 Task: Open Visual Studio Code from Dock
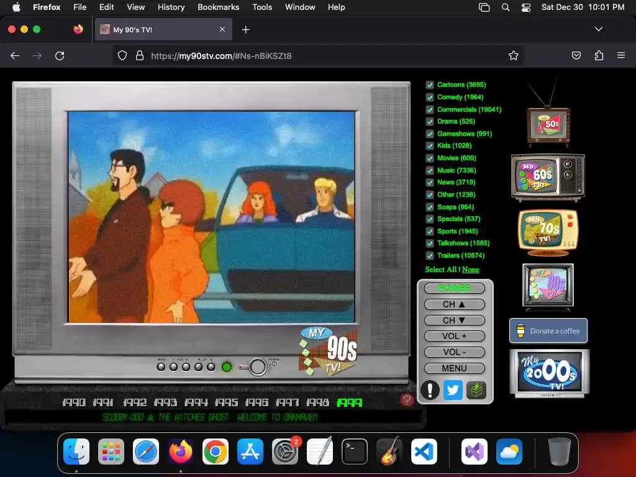(x=424, y=452)
